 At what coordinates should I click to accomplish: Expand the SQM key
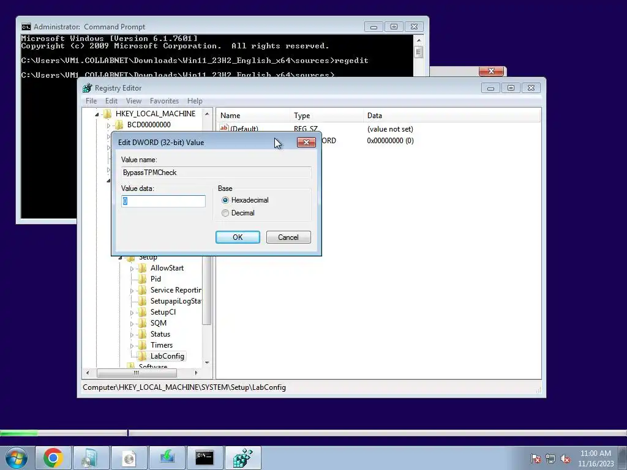[x=132, y=324]
